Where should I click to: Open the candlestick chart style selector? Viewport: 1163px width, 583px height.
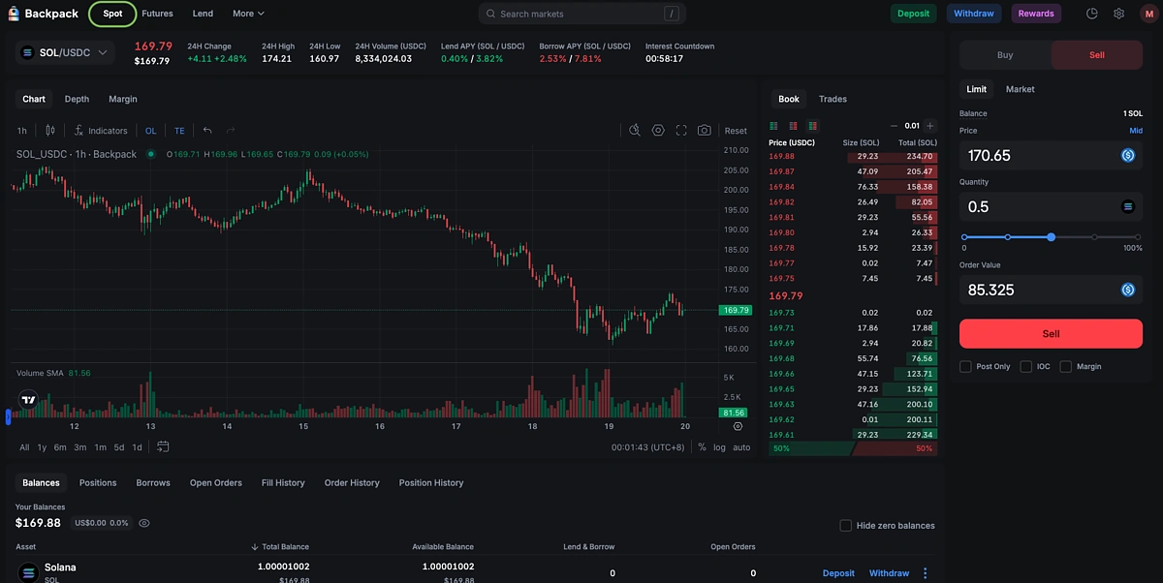(x=50, y=131)
